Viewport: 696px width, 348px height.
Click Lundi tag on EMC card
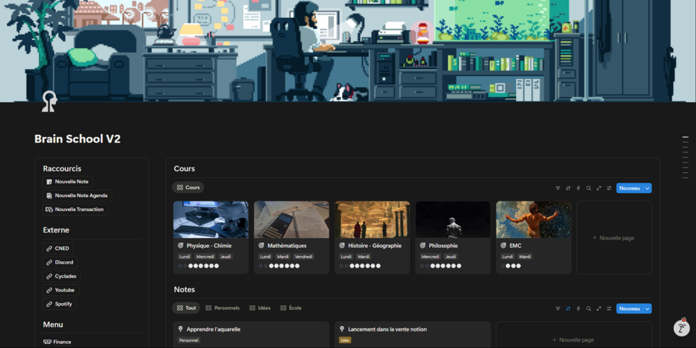pyautogui.click(x=508, y=256)
